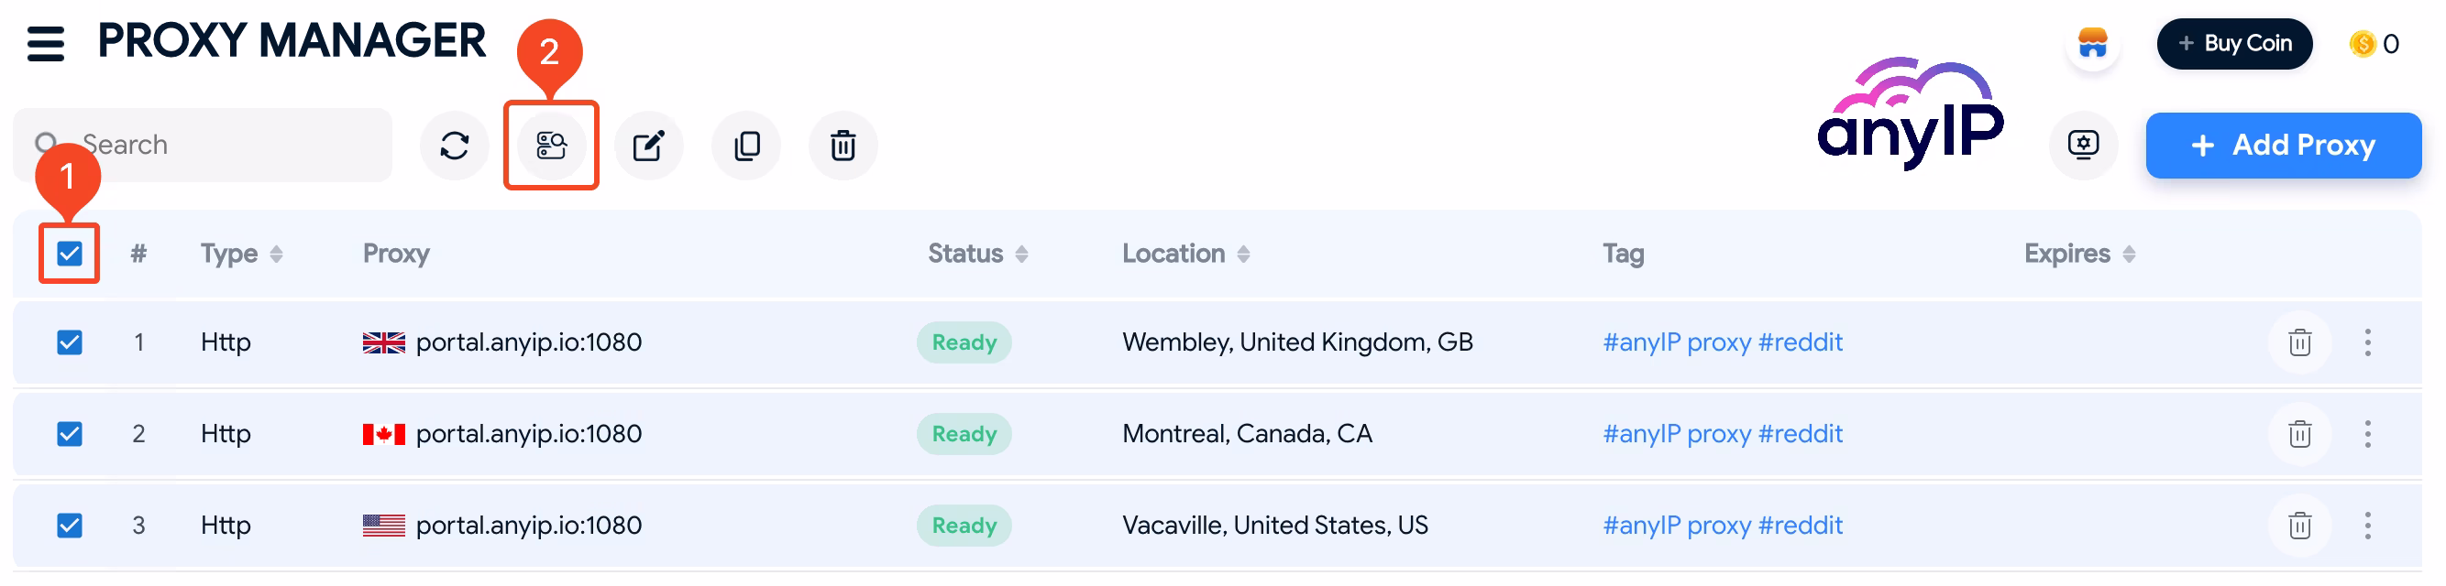This screenshot has height=586, width=2446.
Task: Open the browser extension icon near Buy Coin
Action: click(2093, 43)
